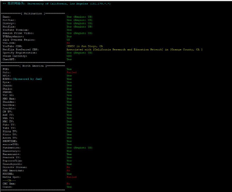
Task: Click the Tubi TV: label
Action: tap(9, 128)
